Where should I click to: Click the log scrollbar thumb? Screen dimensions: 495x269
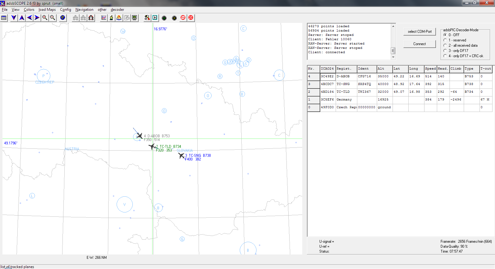pyautogui.click(x=393, y=50)
